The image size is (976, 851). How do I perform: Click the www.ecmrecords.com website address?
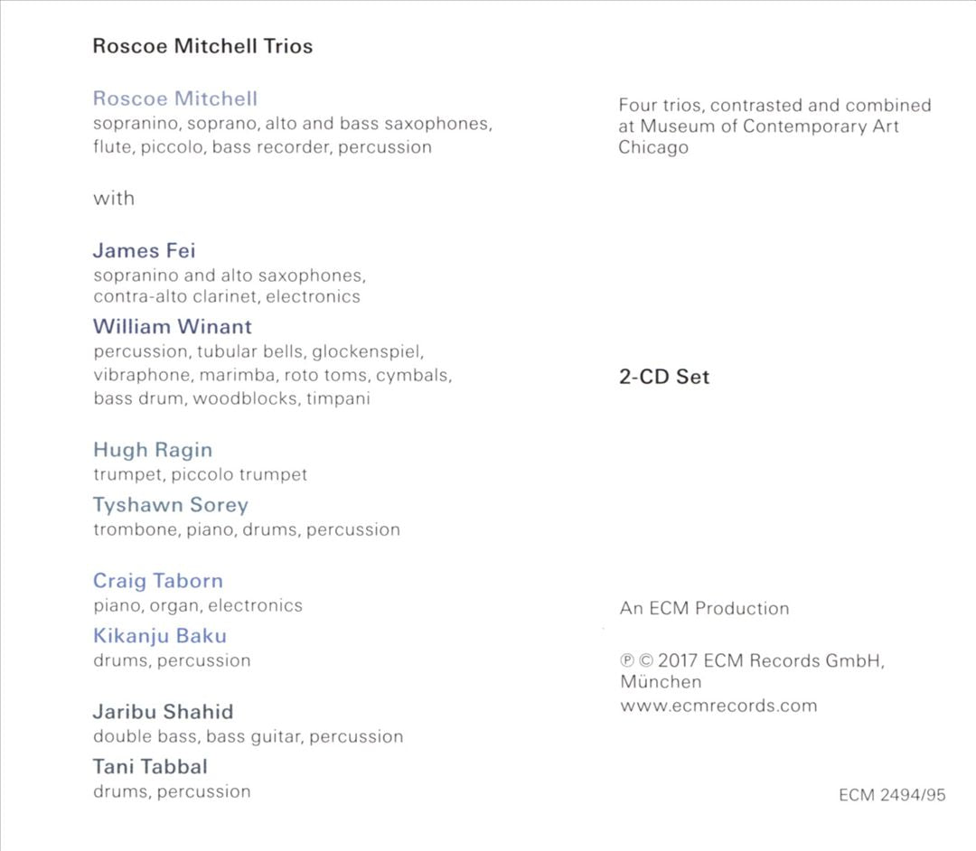[718, 706]
